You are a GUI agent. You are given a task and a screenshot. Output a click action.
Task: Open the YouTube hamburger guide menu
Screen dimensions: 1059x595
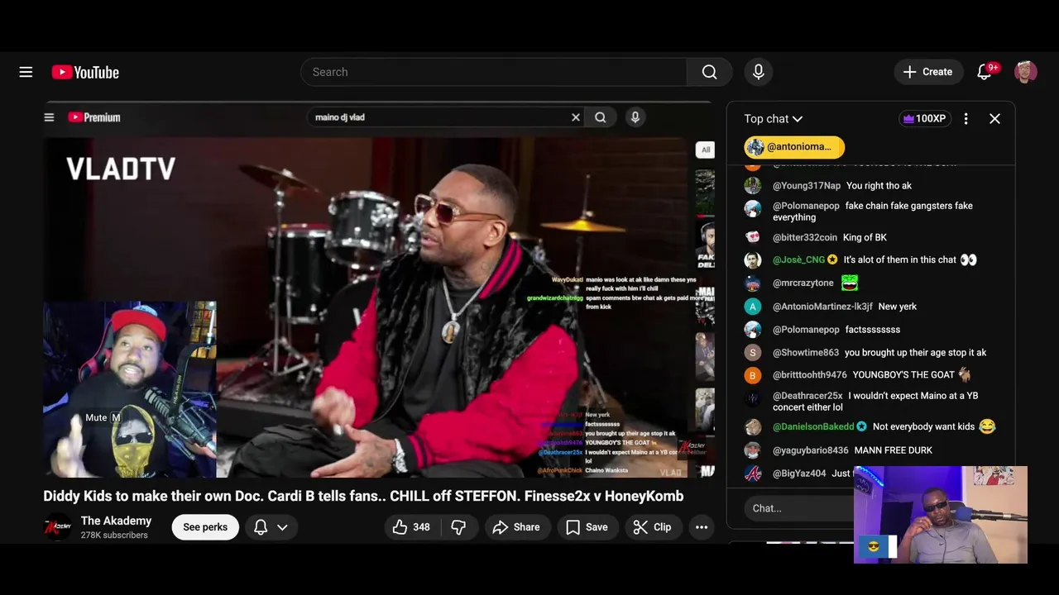(26, 72)
